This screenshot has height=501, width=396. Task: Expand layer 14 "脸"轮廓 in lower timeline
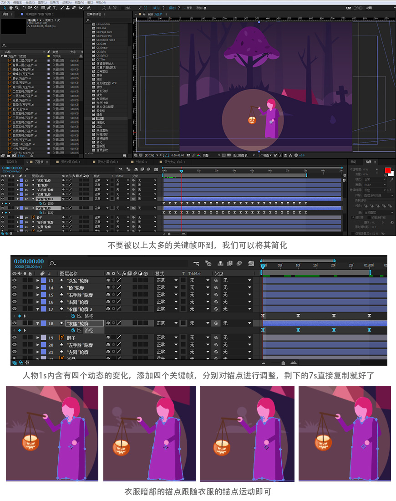click(38, 288)
